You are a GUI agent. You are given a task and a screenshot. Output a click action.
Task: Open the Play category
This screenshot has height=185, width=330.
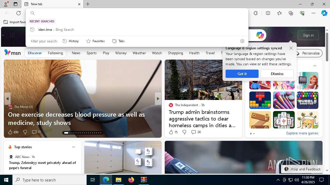coord(106,53)
